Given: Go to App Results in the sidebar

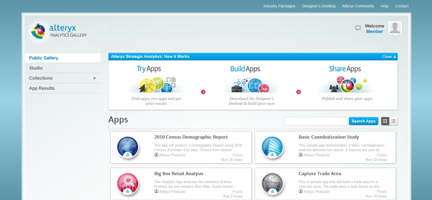Looking at the screenshot, I should [x=63, y=88].
